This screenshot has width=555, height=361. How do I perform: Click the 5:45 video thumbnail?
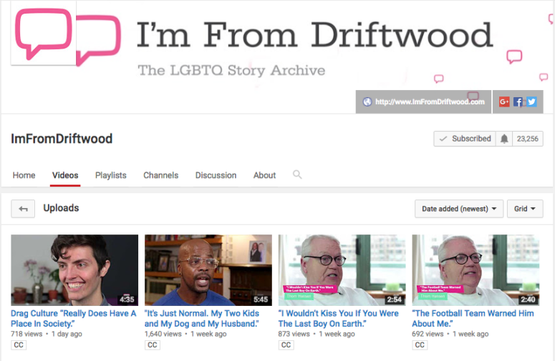208,270
